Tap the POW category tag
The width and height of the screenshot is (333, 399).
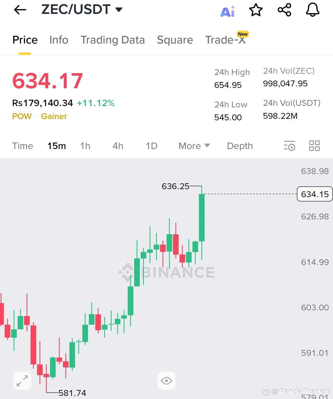(x=22, y=116)
